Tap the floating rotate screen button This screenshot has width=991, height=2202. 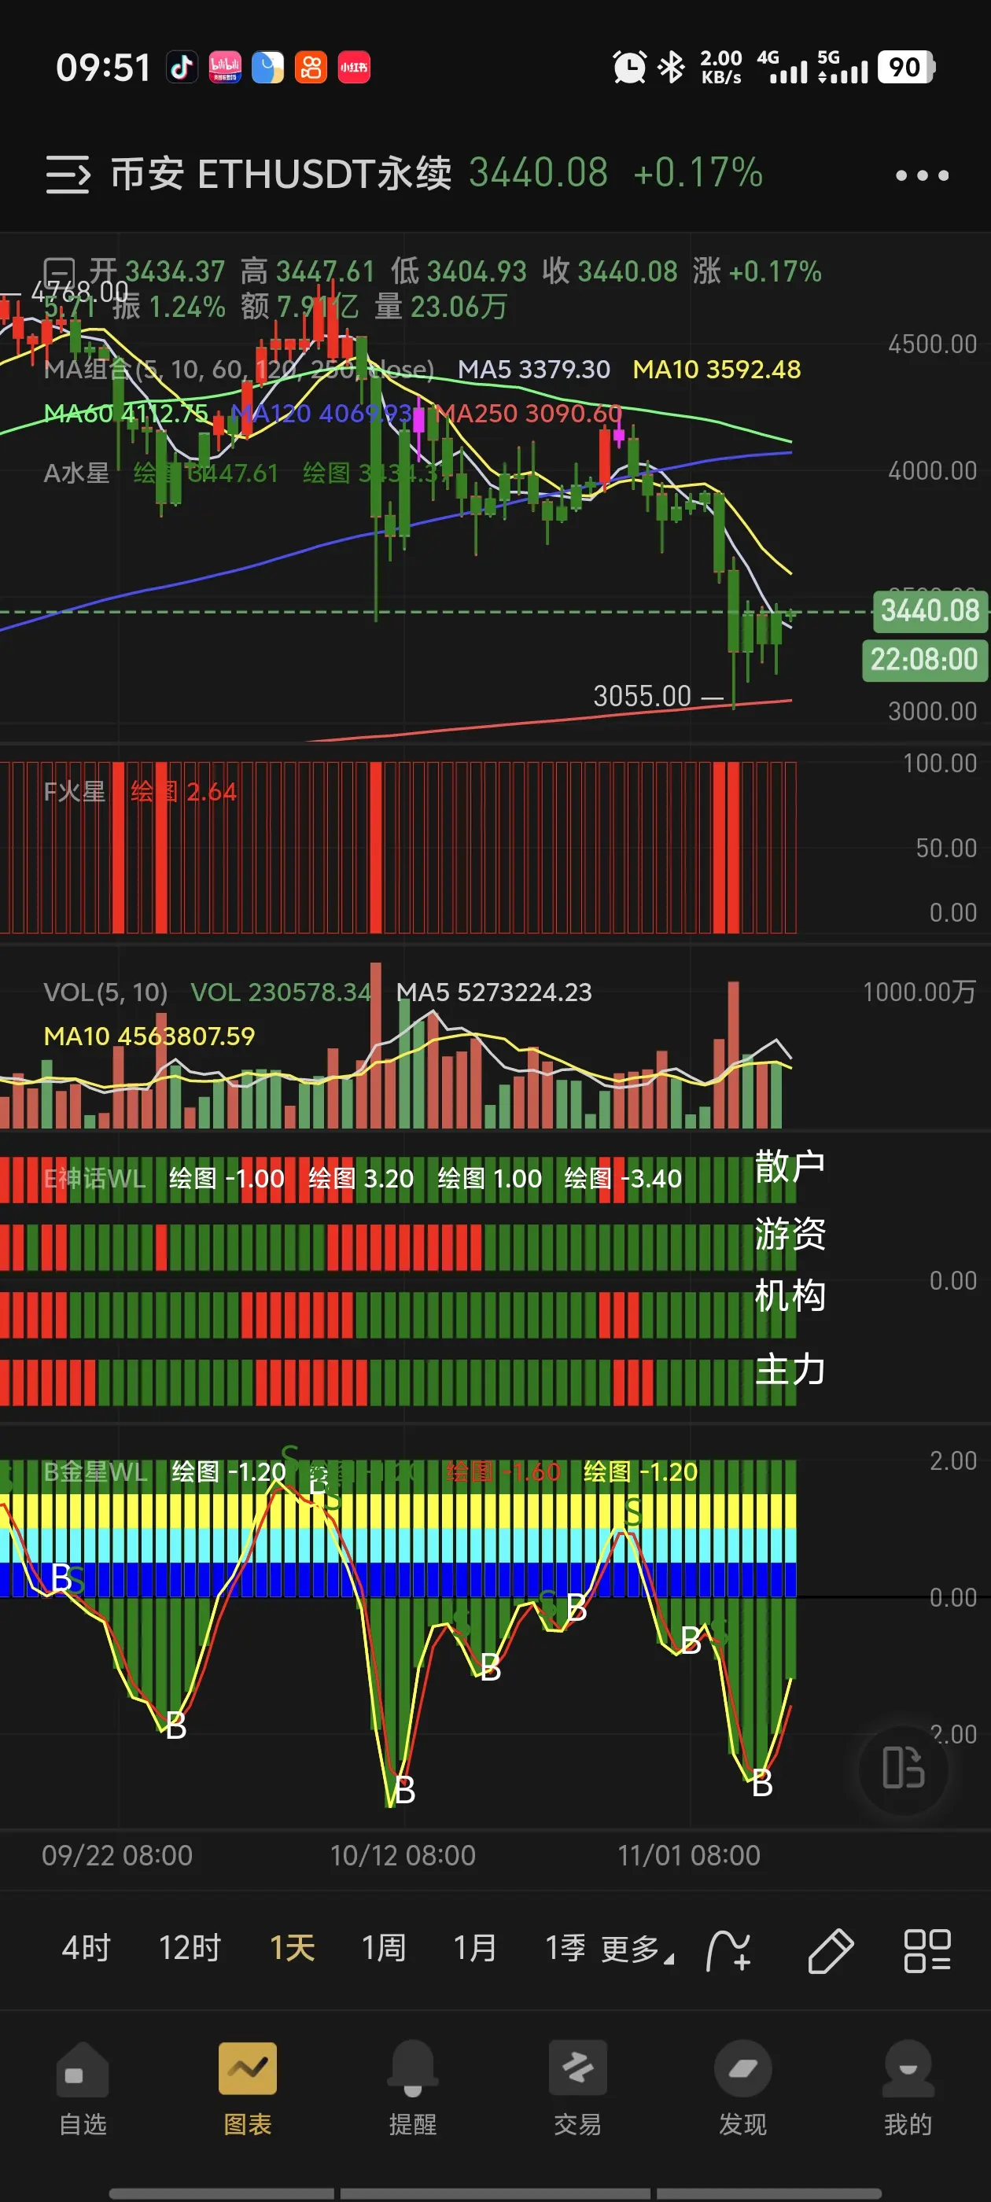pos(903,1768)
